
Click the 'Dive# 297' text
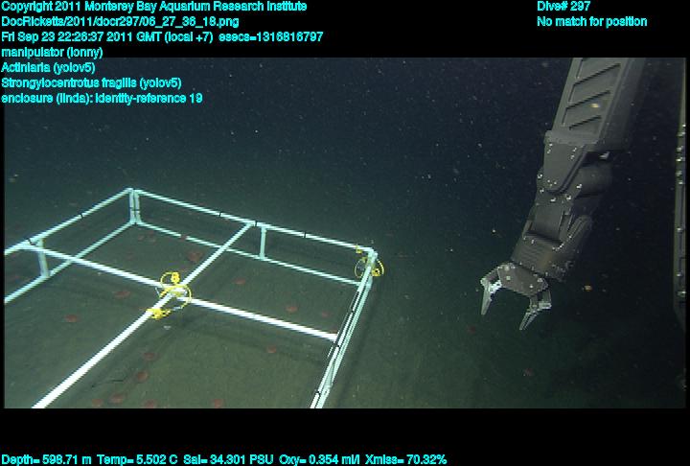pos(563,7)
